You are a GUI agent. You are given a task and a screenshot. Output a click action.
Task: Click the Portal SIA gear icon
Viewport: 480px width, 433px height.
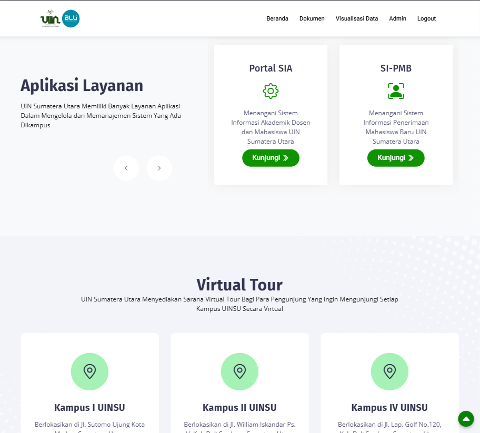pos(271,91)
